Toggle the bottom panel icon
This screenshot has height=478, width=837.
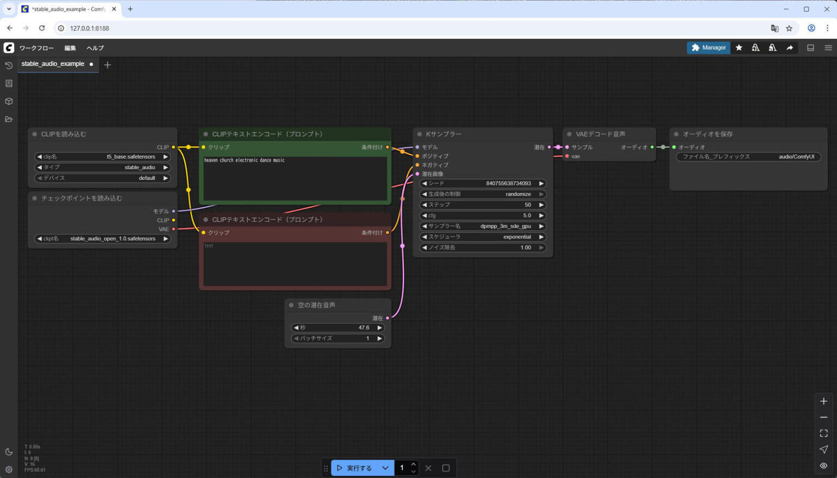point(810,47)
